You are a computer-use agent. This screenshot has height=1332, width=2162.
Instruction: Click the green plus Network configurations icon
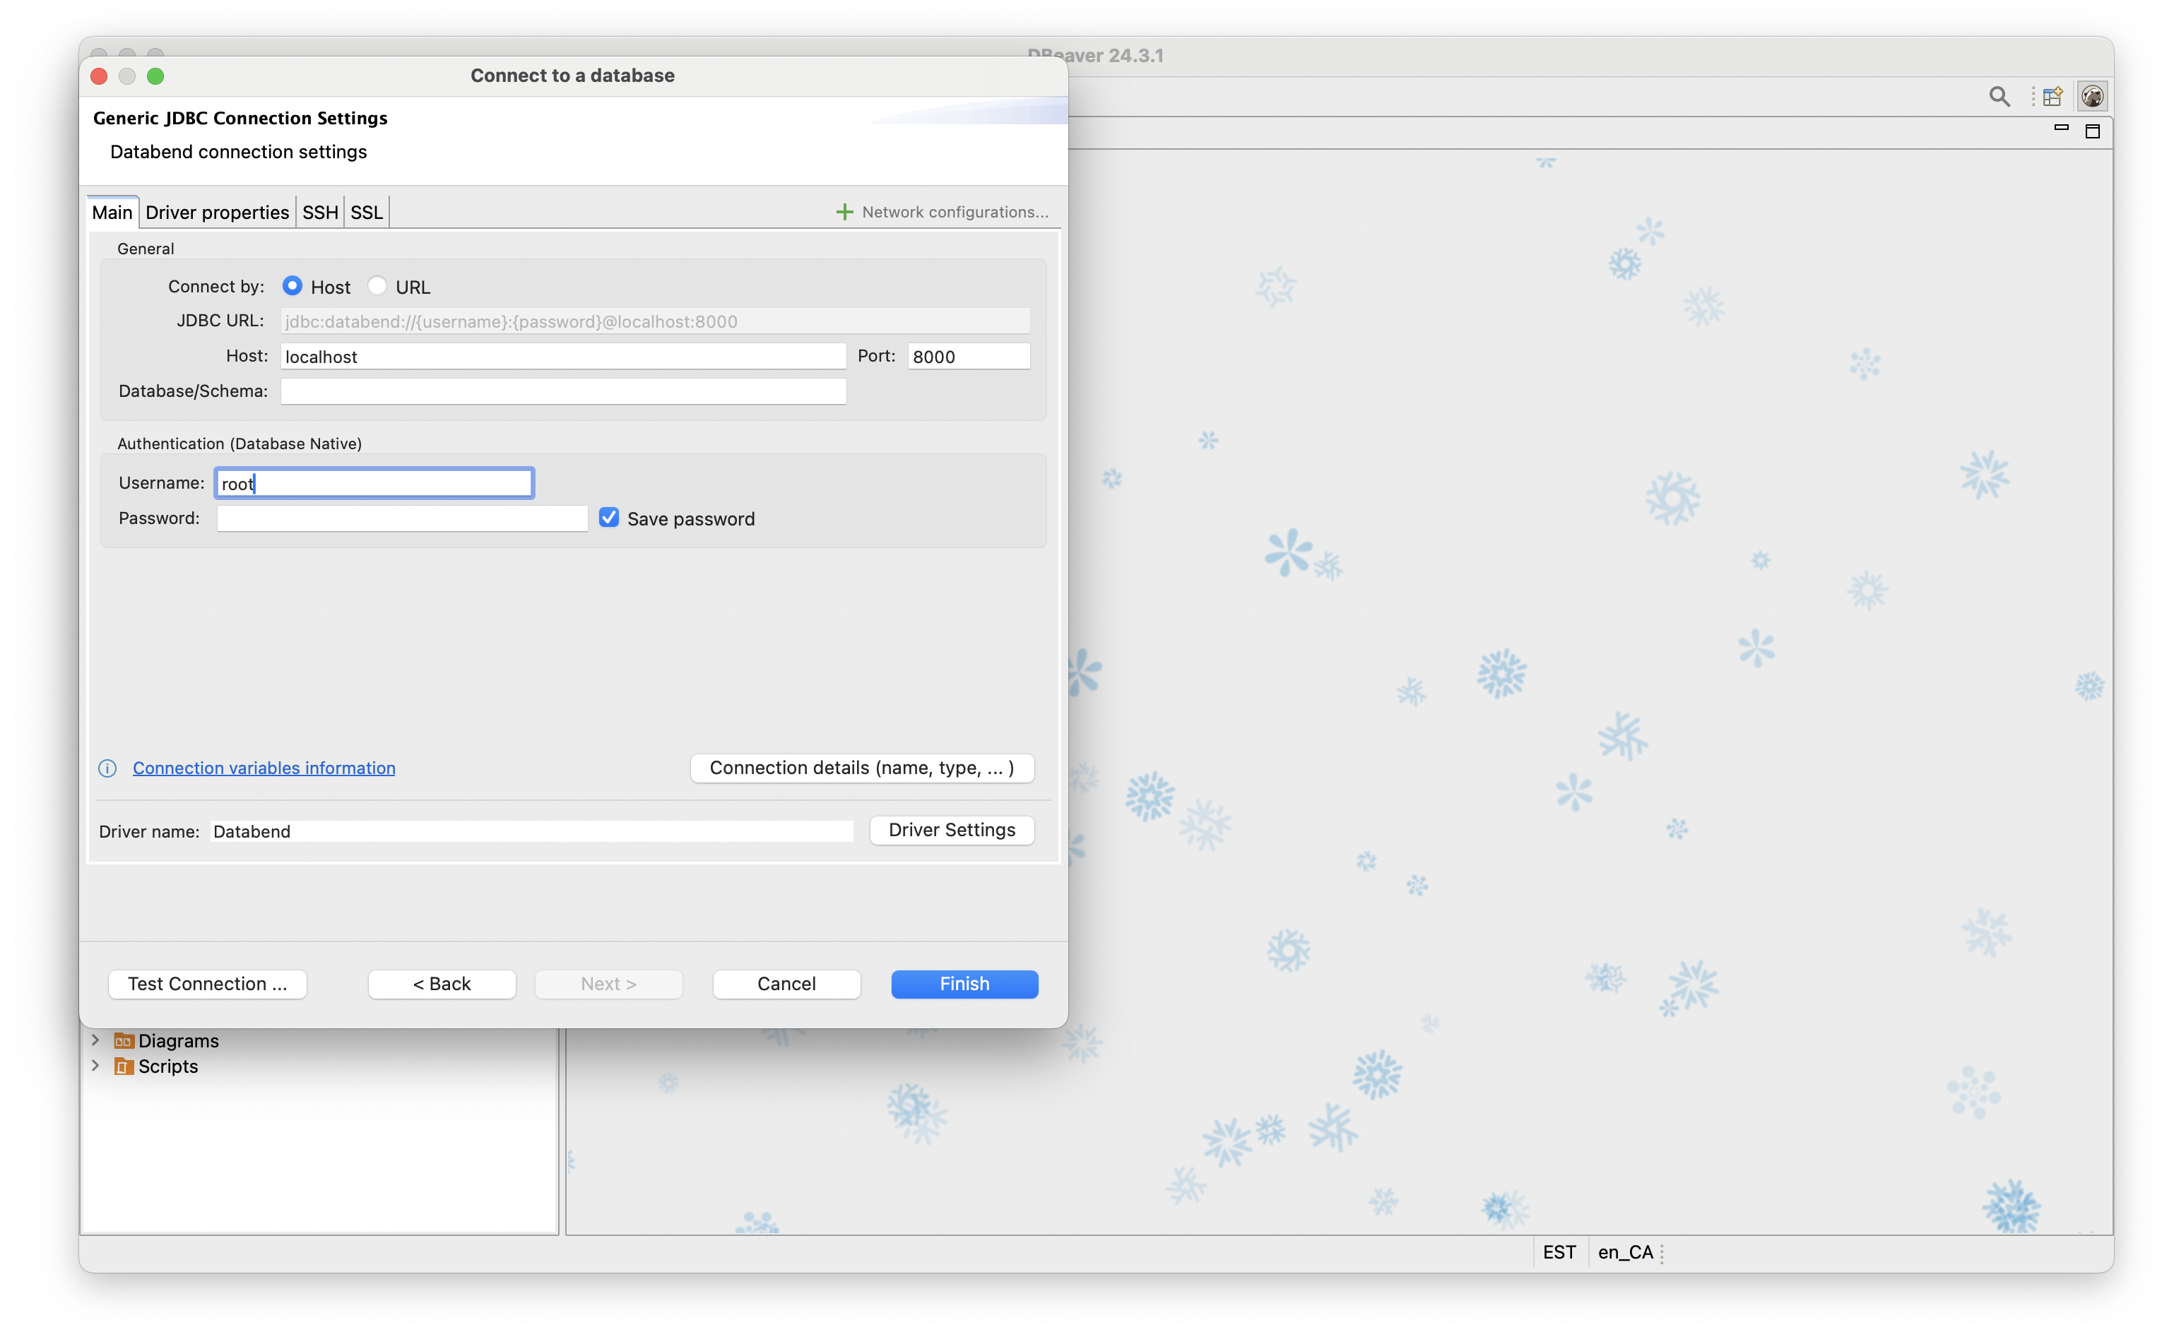point(844,213)
